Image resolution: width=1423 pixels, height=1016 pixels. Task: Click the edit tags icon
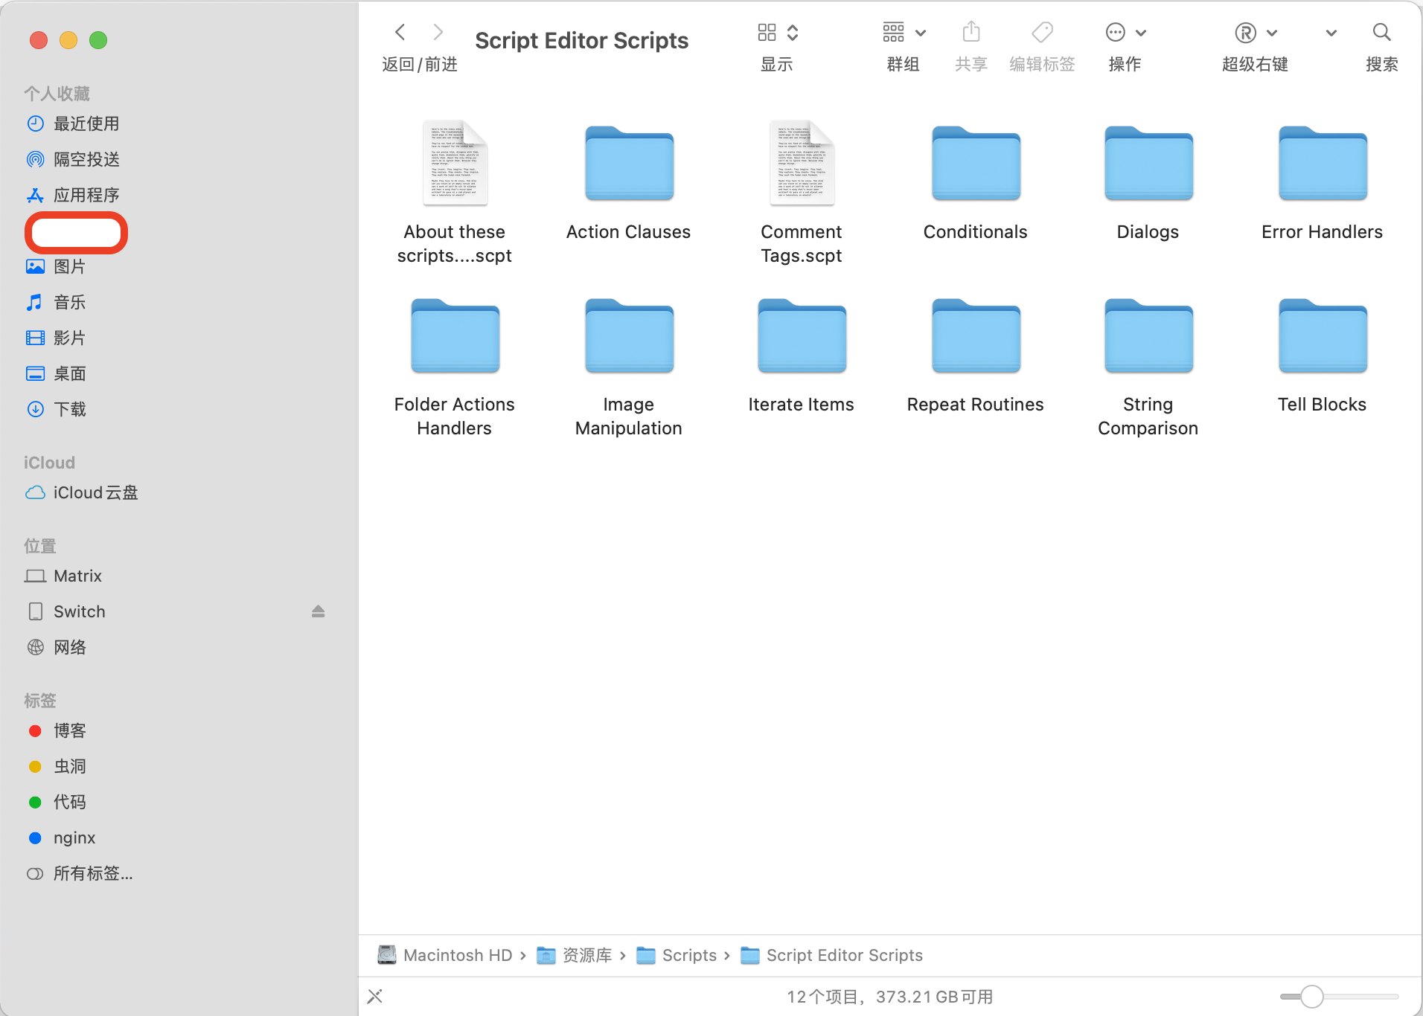click(1042, 32)
